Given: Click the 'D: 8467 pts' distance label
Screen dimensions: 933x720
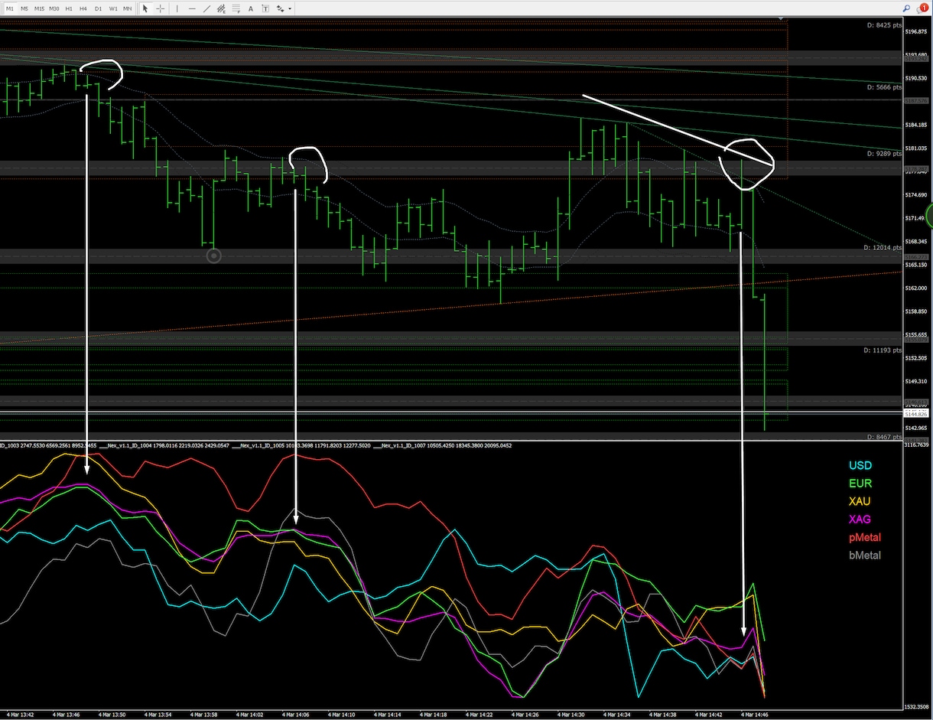Looking at the screenshot, I should (x=884, y=437).
